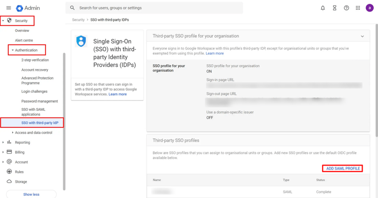This screenshot has height=198, width=378.
Task: Open the Google apps grid
Action: point(358,8)
